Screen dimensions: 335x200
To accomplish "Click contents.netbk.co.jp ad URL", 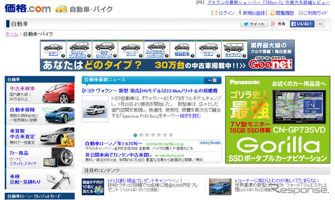I will [165, 144].
